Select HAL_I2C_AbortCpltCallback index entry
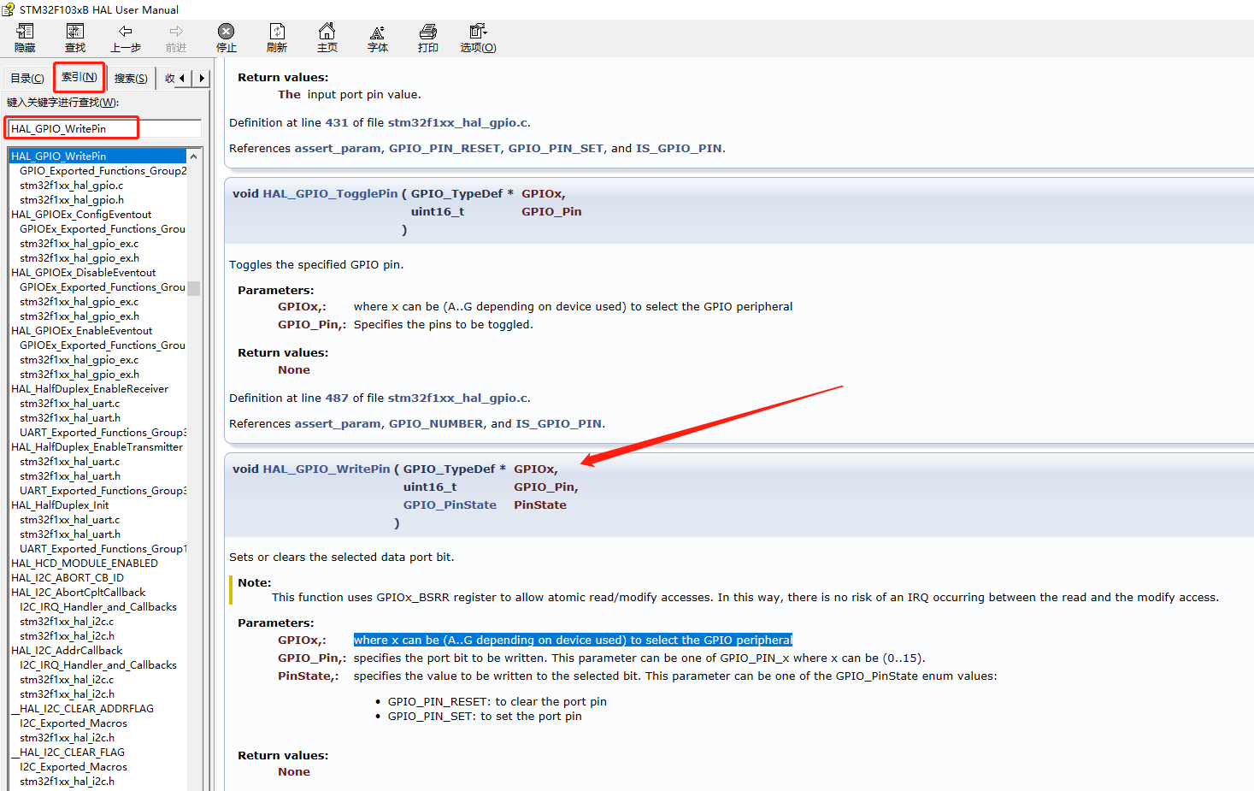This screenshot has width=1254, height=791. tap(78, 592)
